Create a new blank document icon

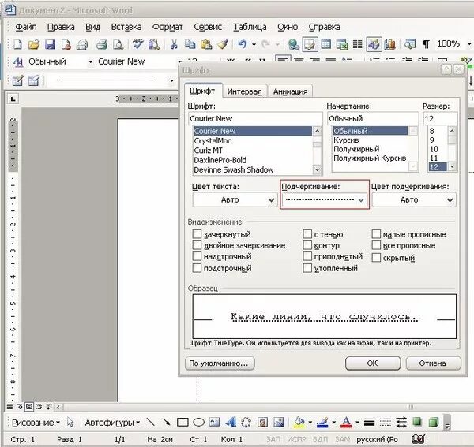click(x=17, y=45)
